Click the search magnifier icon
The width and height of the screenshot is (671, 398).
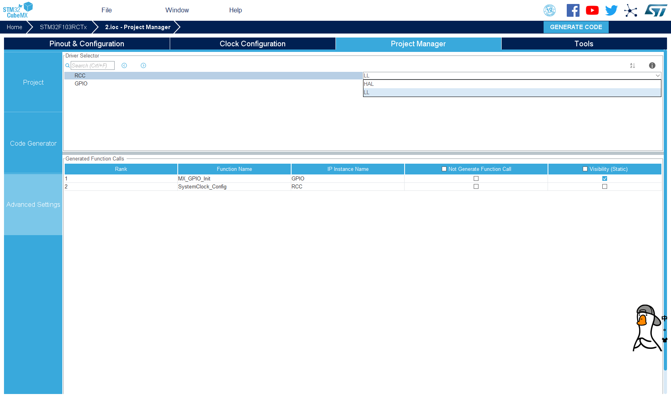point(67,65)
